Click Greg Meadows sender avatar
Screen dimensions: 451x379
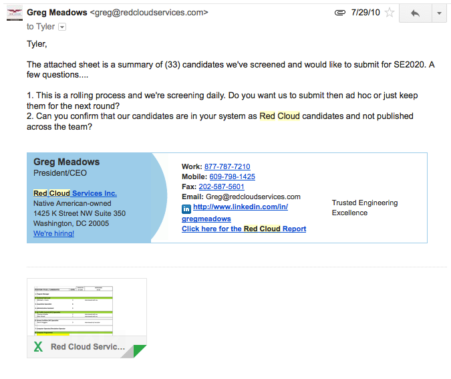(x=15, y=13)
